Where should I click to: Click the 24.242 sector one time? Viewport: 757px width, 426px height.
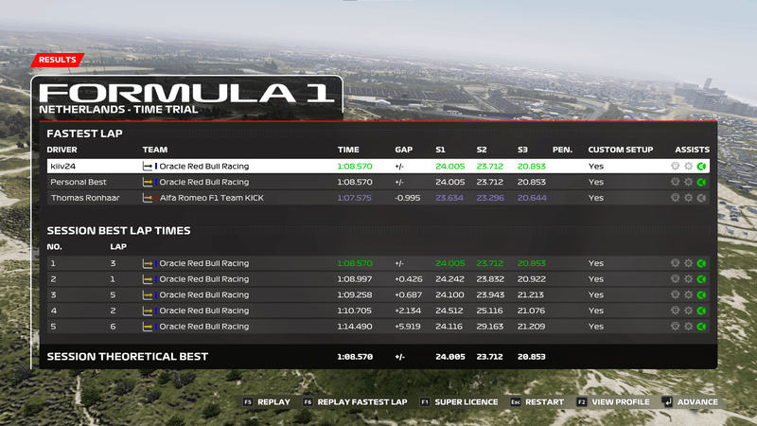pyautogui.click(x=450, y=279)
